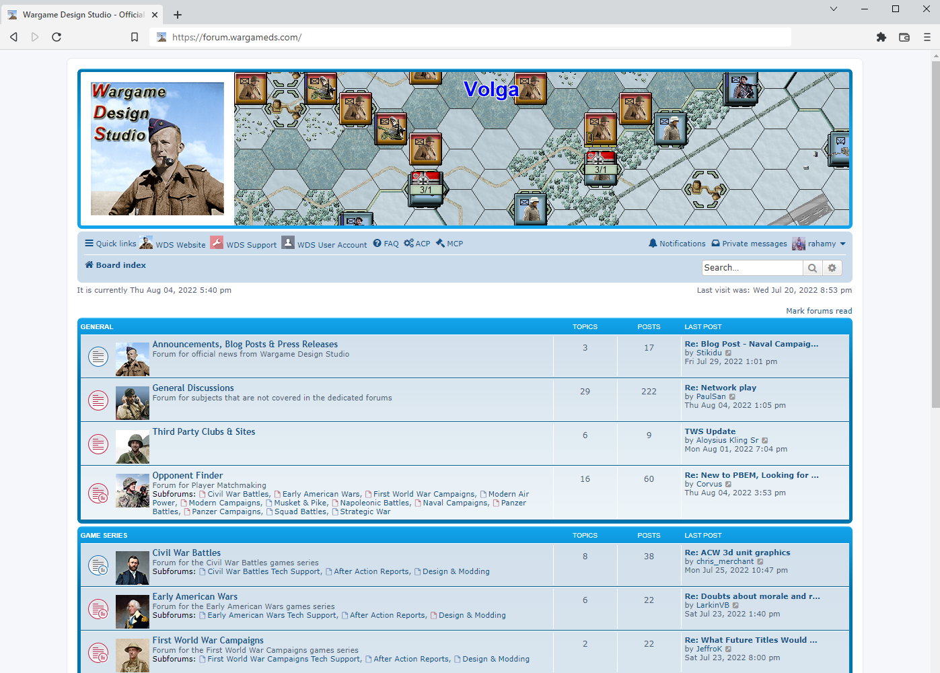The height and width of the screenshot is (673, 940).
Task: Open 'TWS Update' last post
Action: [710, 431]
